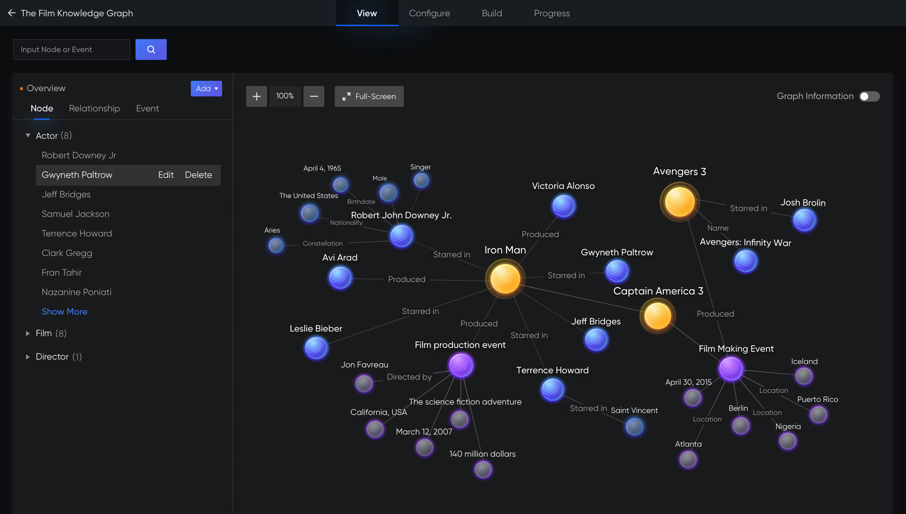The image size is (906, 514).
Task: Switch to the Configure tab
Action: [x=429, y=13]
